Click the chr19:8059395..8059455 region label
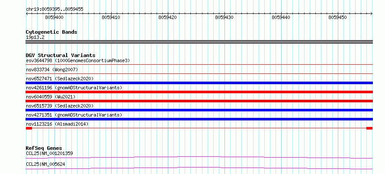The width and height of the screenshot is (385, 174). click(x=55, y=9)
